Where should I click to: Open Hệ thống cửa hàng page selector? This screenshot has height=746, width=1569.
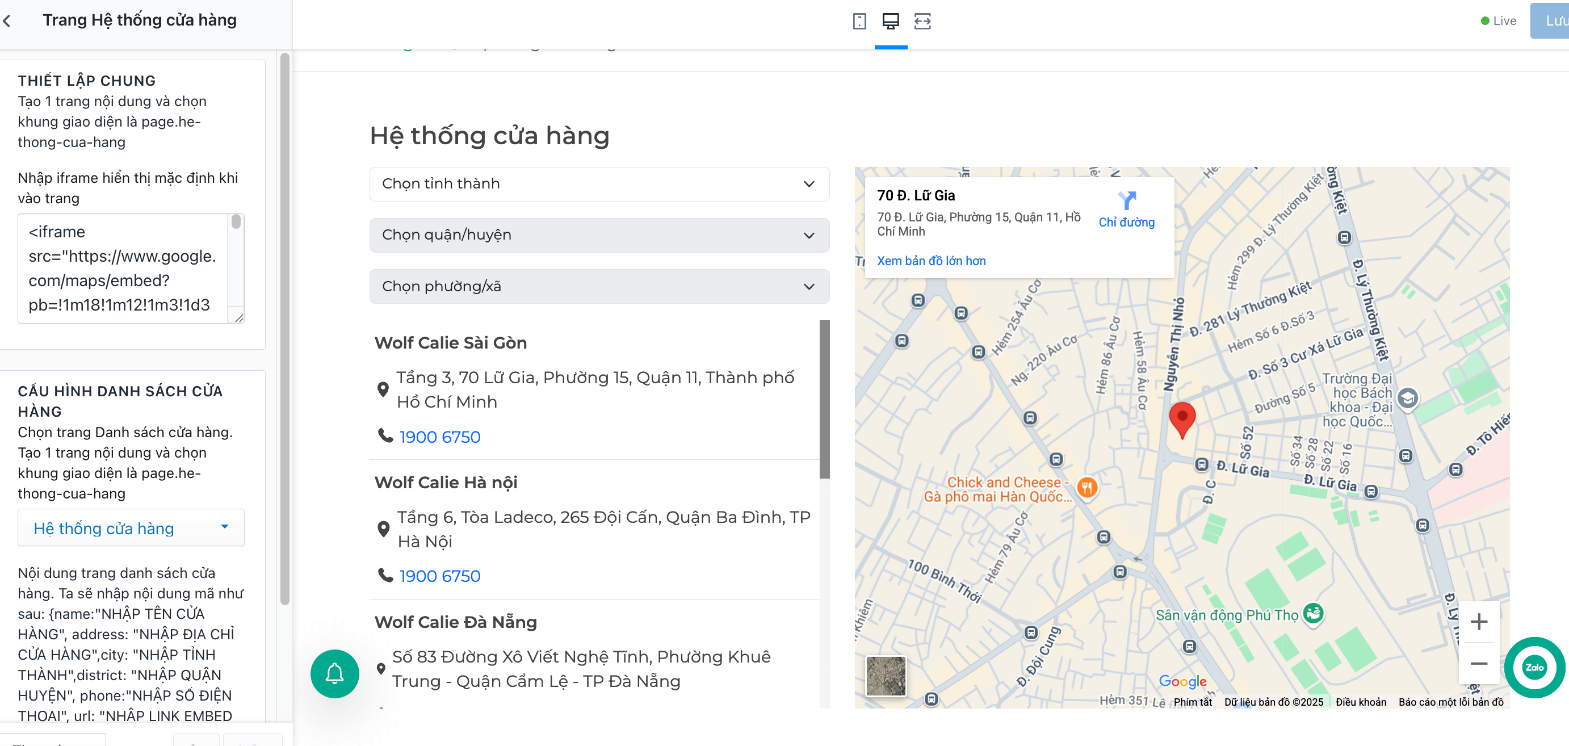[x=131, y=528]
